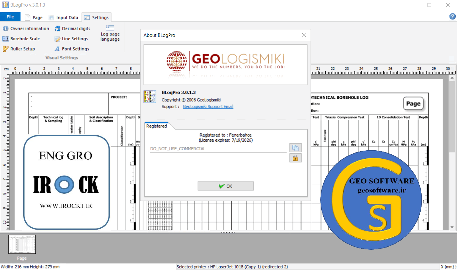Open Borehole Scale settings

pyautogui.click(x=21, y=39)
